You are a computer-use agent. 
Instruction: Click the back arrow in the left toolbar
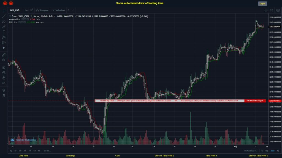(x=4, y=48)
